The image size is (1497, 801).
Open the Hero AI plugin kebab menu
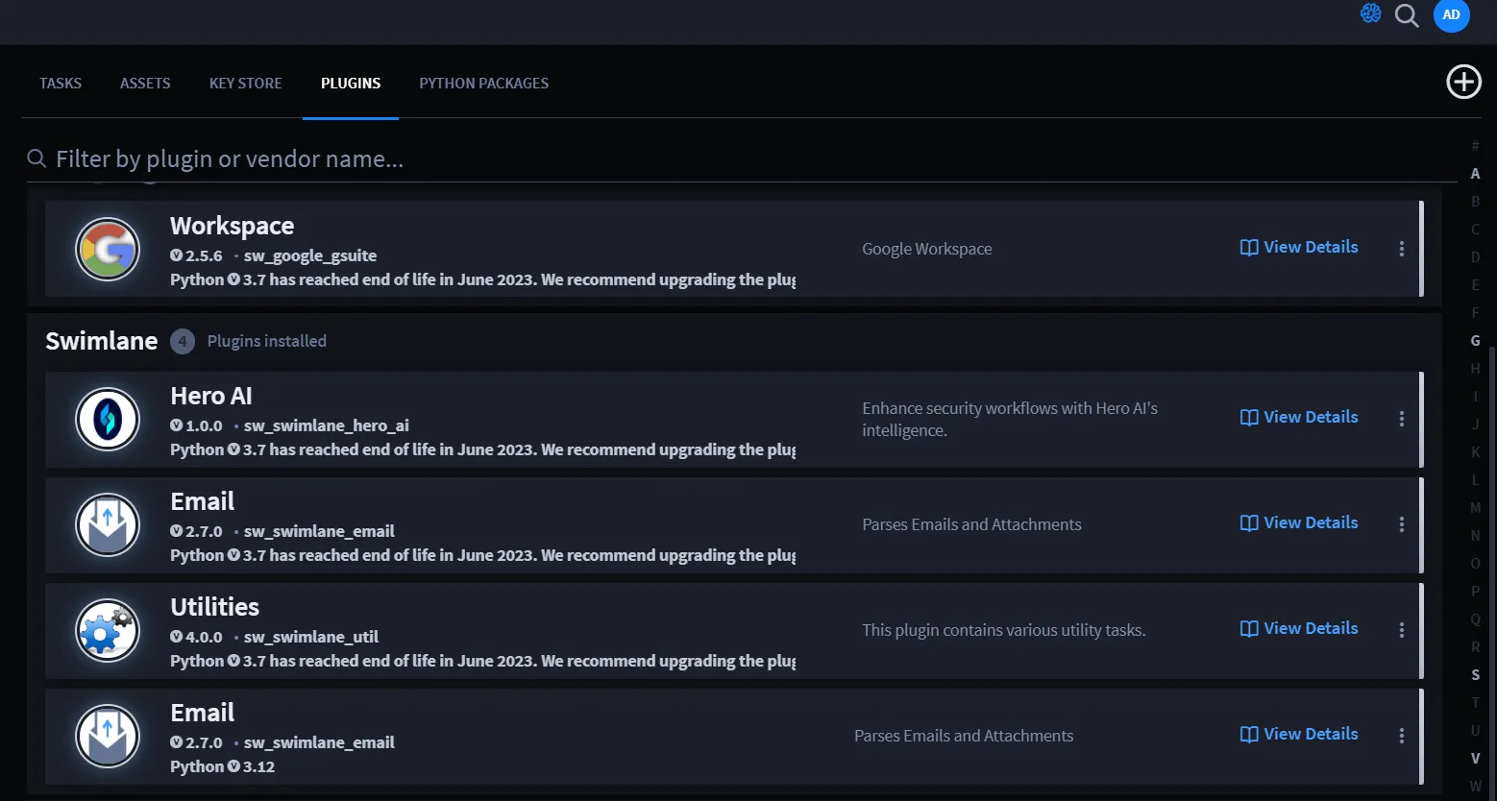1402,419
